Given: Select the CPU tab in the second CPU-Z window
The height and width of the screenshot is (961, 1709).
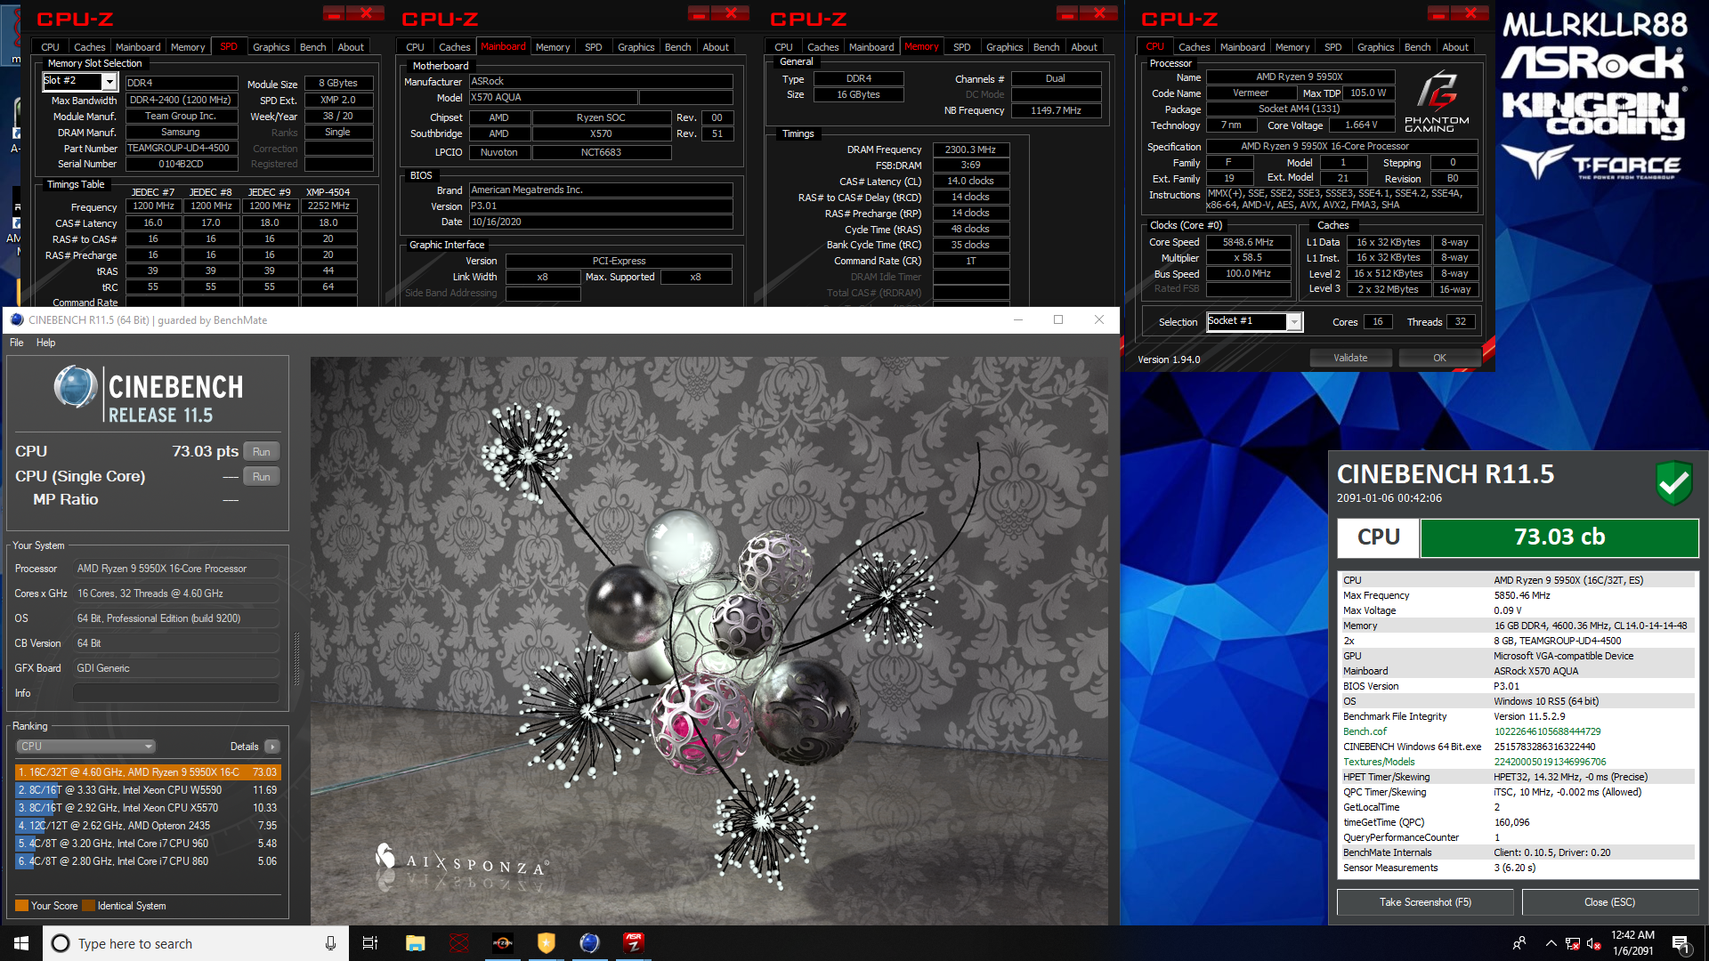Looking at the screenshot, I should point(415,47).
